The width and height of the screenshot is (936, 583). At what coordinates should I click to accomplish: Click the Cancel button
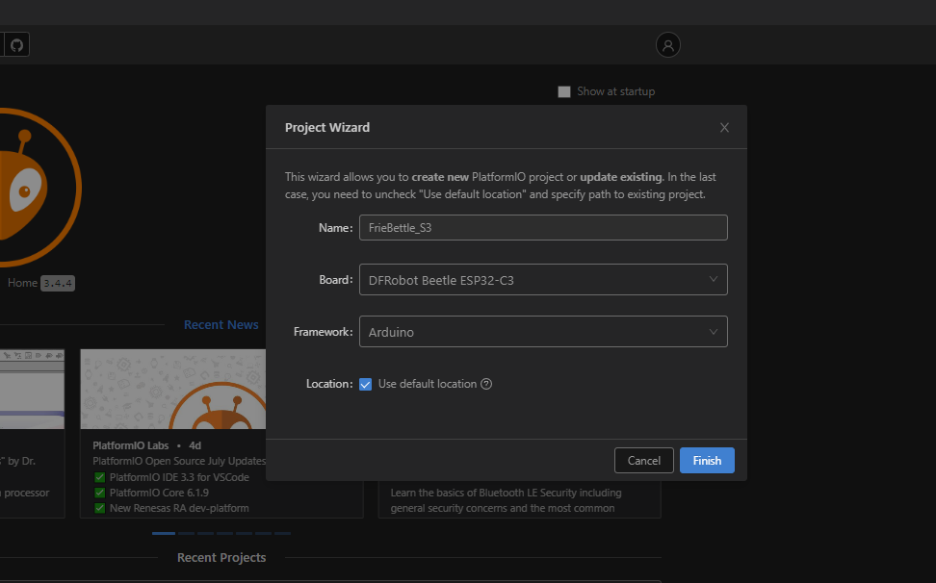[643, 460]
